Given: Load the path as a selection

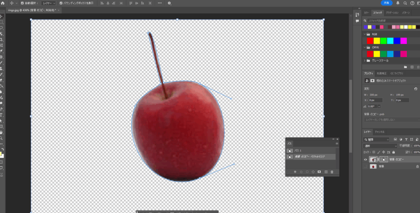Looking at the screenshot, I should pos(307,172).
